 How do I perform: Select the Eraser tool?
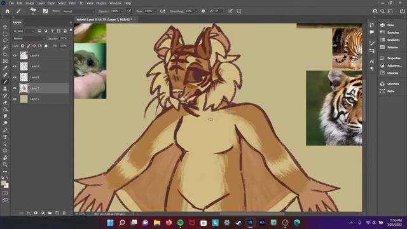[x=5, y=102]
